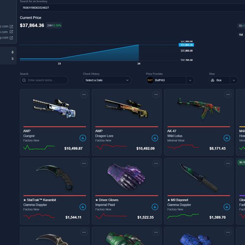Open three-dot menu on AK-47 Wild Lotus card

(228, 94)
